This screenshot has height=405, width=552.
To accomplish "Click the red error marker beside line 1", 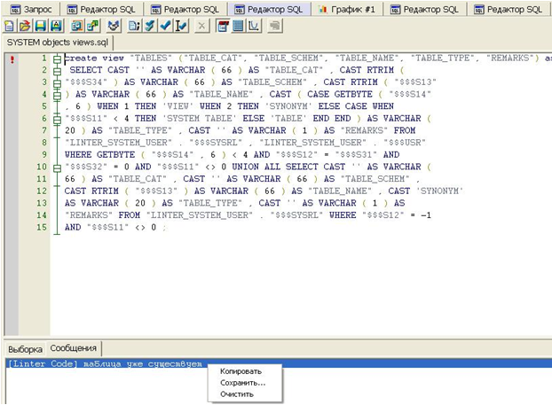I will click(12, 59).
